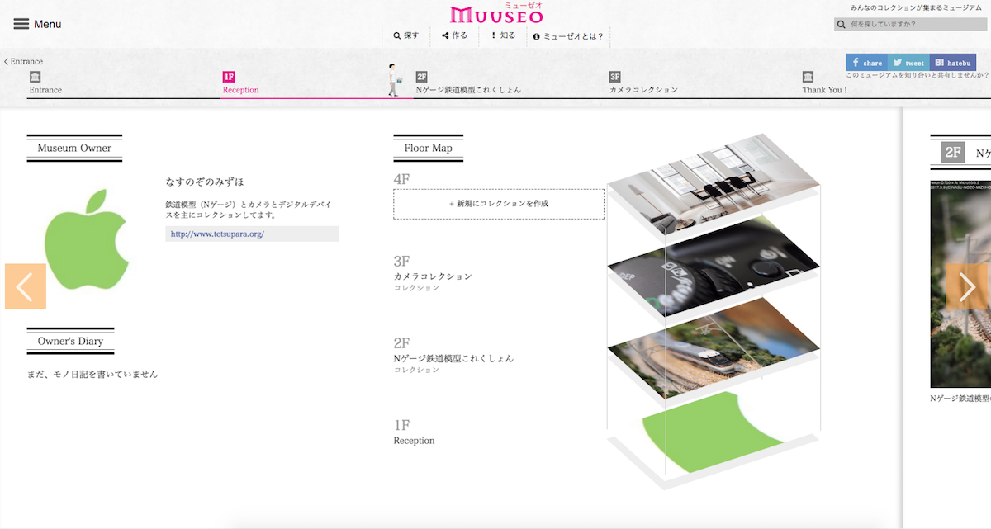Select Thank You! tab
The width and height of the screenshot is (991, 529).
click(x=824, y=90)
